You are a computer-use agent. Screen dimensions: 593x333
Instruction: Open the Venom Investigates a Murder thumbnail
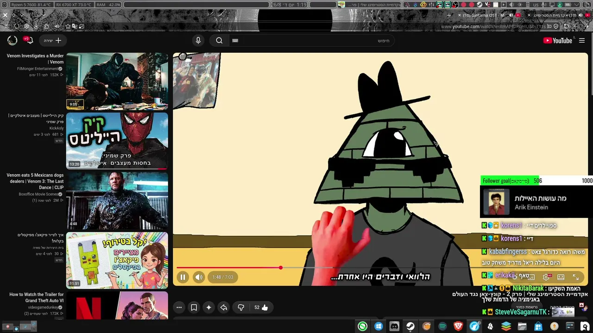tap(117, 81)
